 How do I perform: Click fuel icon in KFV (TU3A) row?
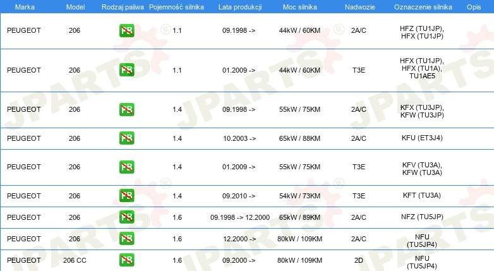126,167
